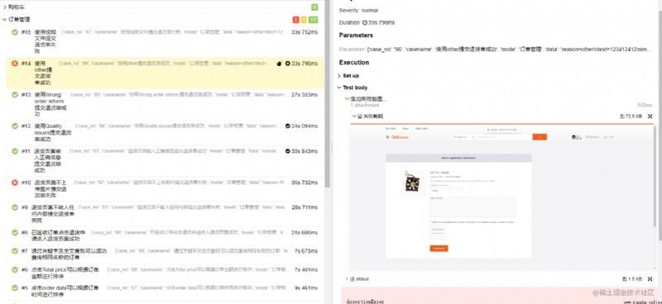Click the passed status icon of test #9

15,207
